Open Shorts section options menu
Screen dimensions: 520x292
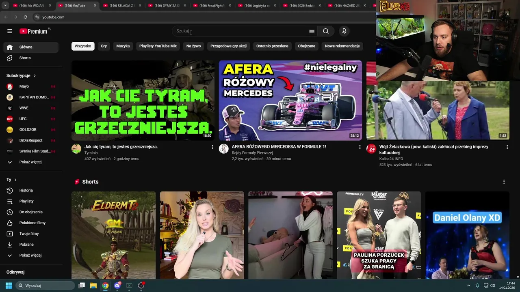(x=504, y=182)
